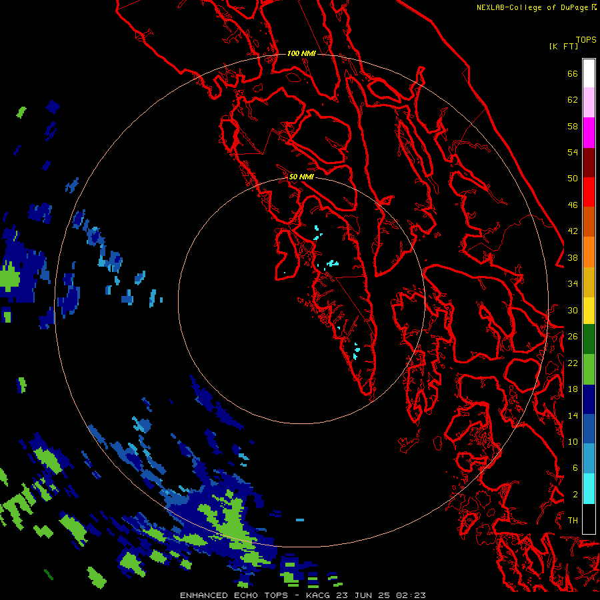The width and height of the screenshot is (600, 600).
Task: Click the '[K FT]' legend unit label
Action: tap(563, 46)
